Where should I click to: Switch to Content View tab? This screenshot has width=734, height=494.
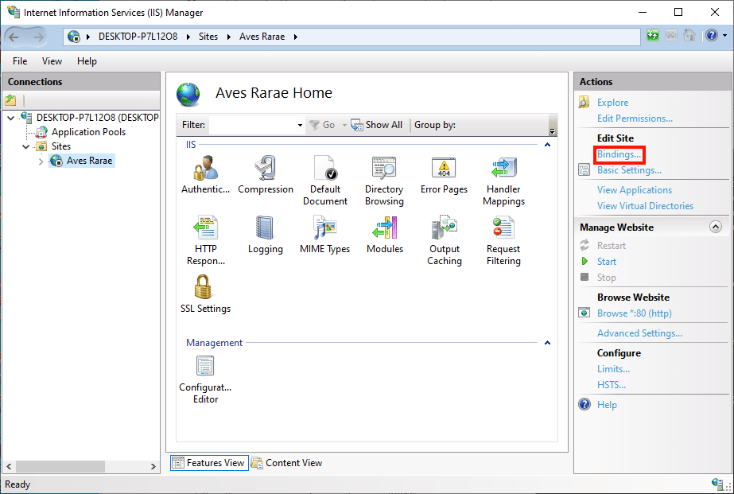[x=286, y=463]
